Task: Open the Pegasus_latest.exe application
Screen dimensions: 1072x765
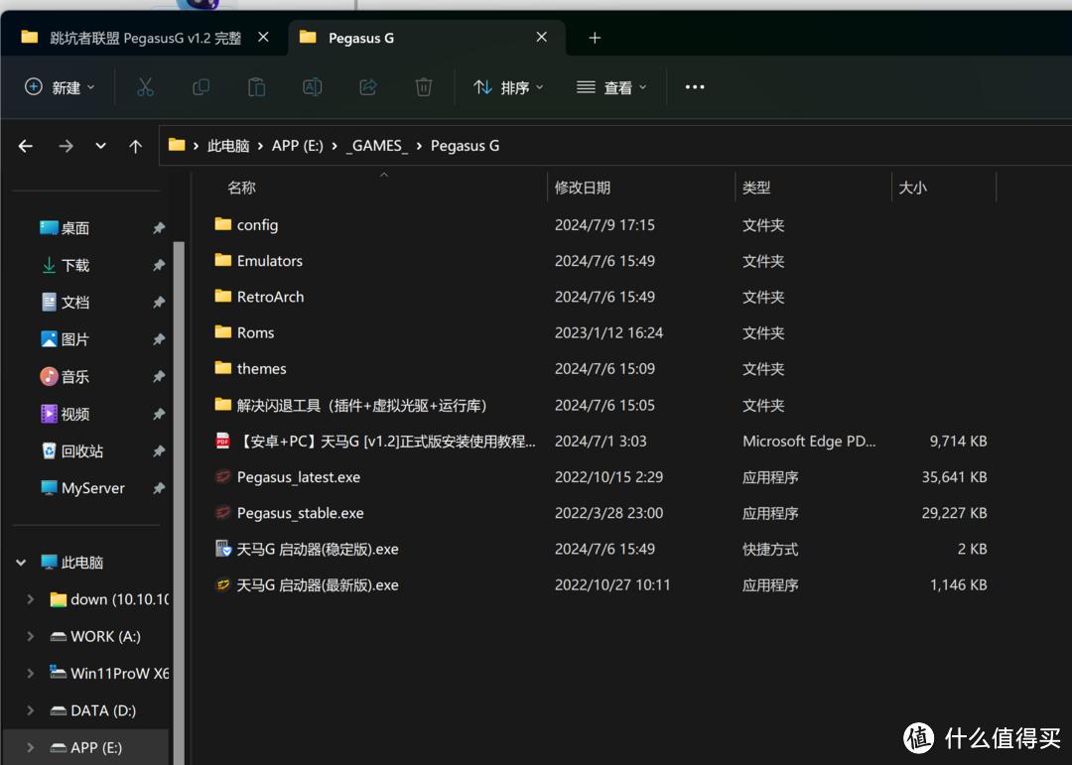Action: [298, 477]
